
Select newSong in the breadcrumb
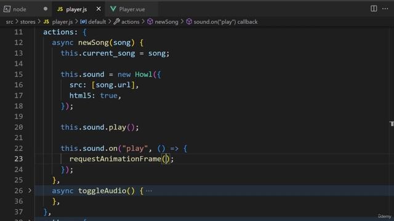tap(166, 22)
